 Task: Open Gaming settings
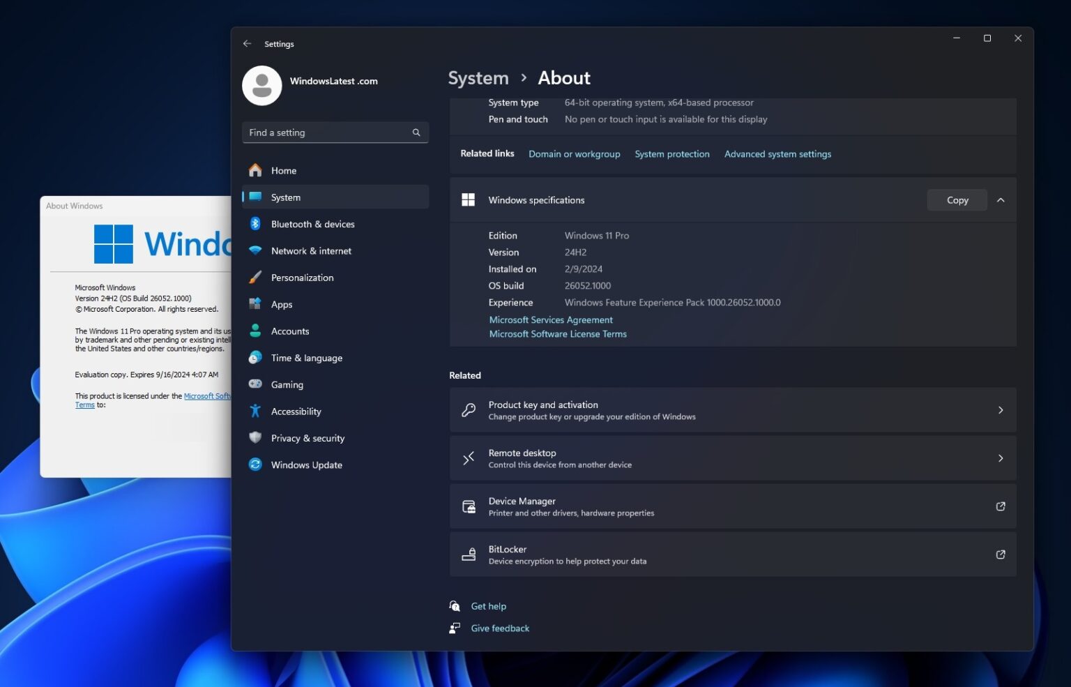coord(287,384)
